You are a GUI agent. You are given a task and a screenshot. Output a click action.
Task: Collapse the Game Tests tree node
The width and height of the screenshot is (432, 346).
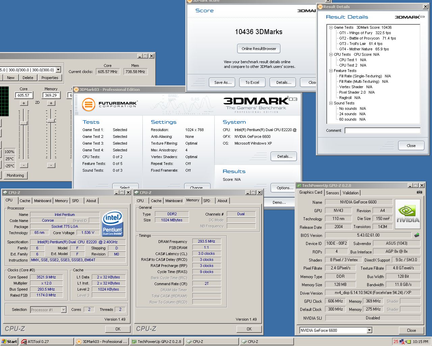(x=331, y=27)
